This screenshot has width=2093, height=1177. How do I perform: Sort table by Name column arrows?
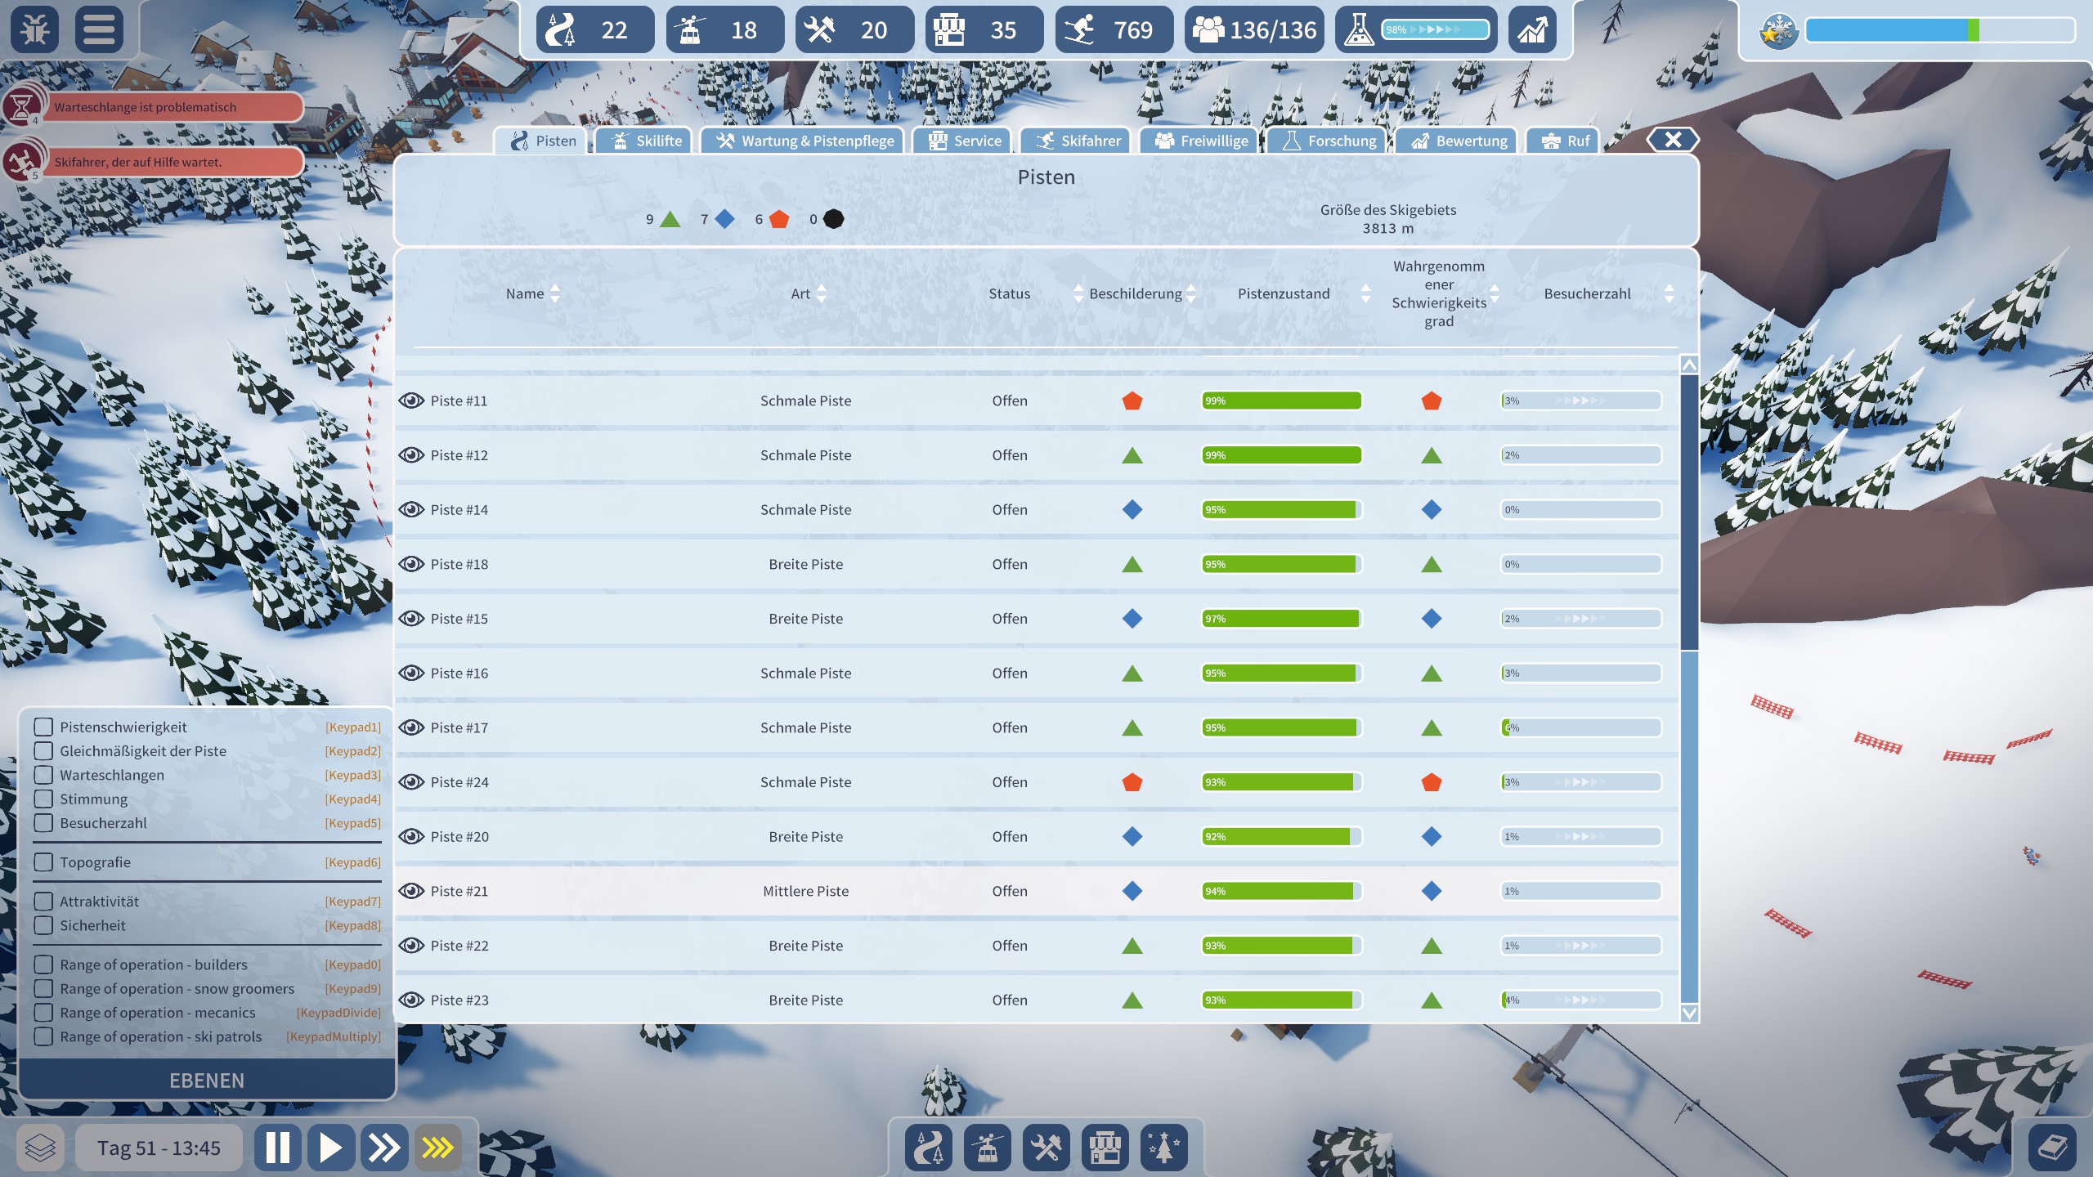pyautogui.click(x=555, y=293)
